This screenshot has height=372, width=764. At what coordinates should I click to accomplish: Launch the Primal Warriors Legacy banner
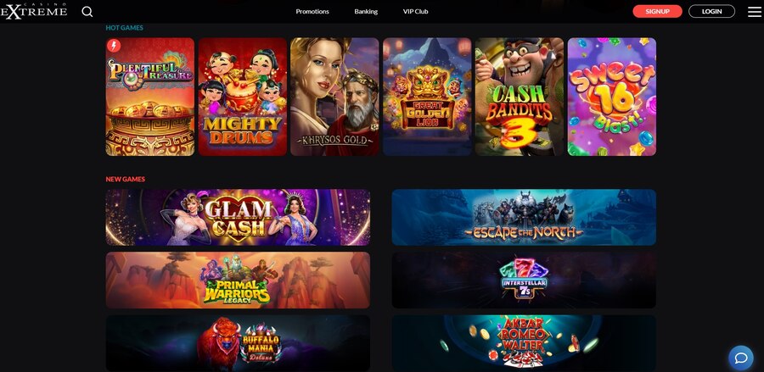tap(238, 280)
